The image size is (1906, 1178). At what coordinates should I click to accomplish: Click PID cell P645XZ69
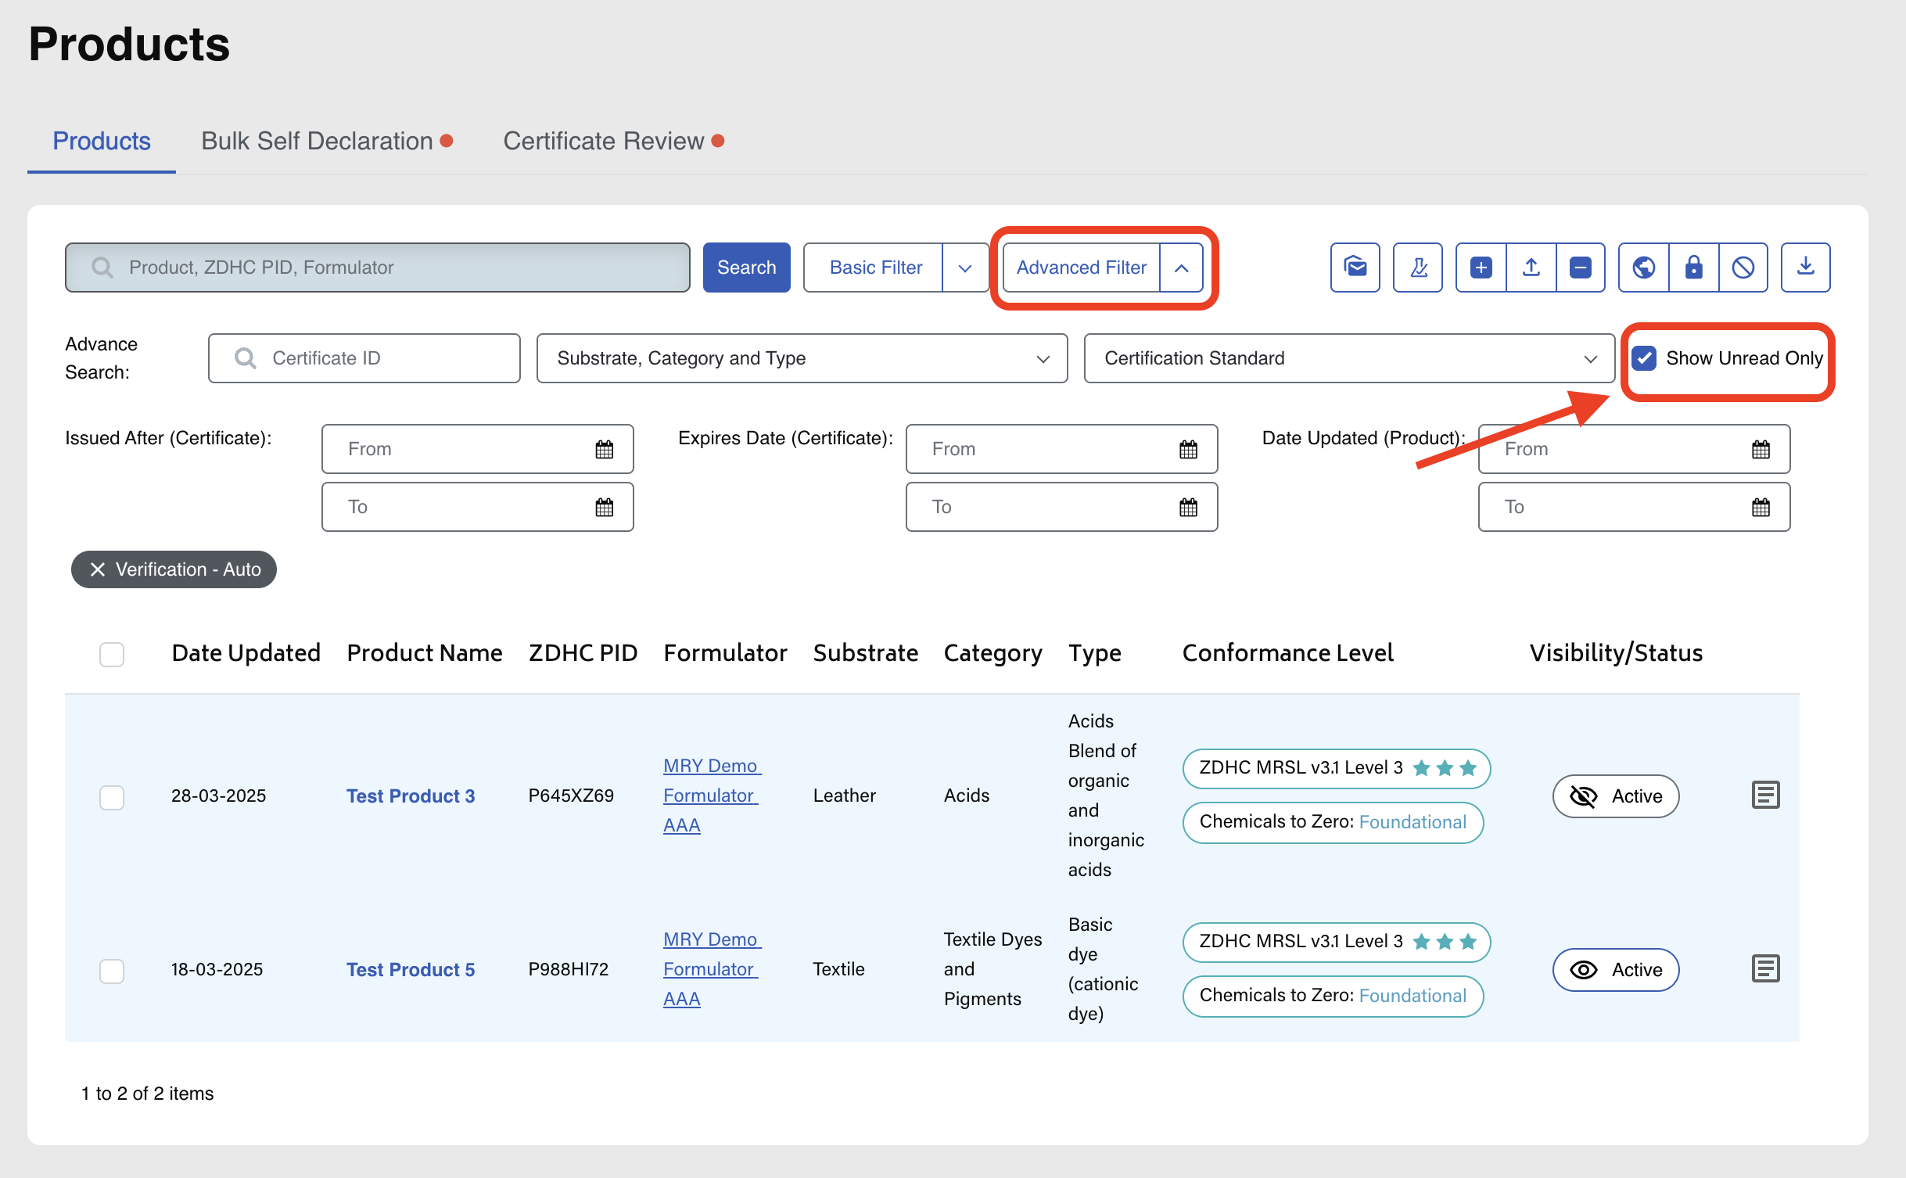[x=571, y=796]
